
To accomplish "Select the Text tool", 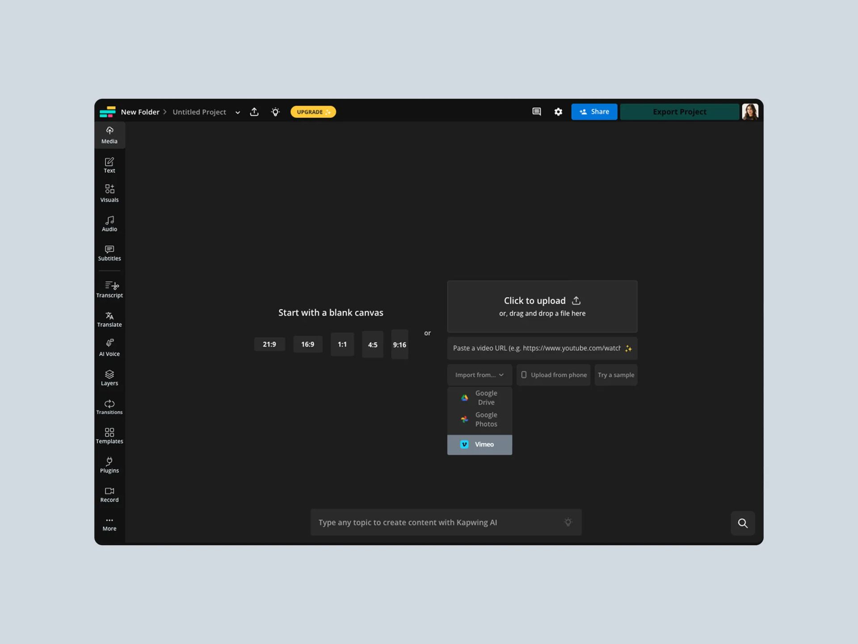I will pos(109,165).
